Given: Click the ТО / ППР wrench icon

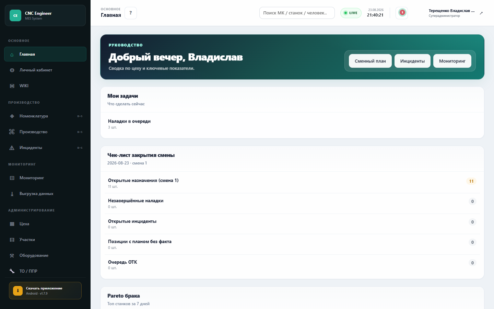Looking at the screenshot, I should point(12,271).
